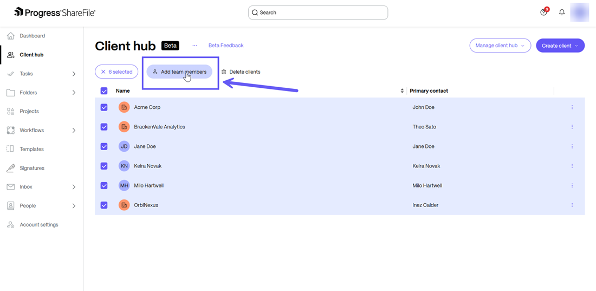Expand the Create client dropdown

click(x=560, y=46)
